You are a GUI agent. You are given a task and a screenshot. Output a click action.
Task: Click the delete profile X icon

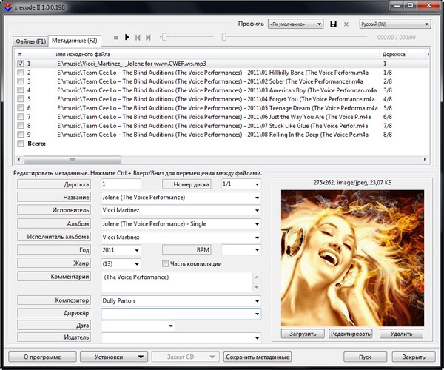(x=346, y=24)
